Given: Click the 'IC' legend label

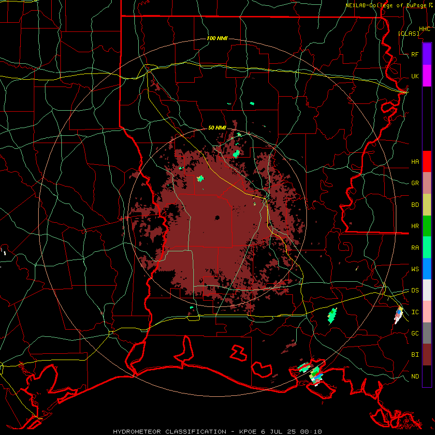Looking at the screenshot, I should [415, 312].
